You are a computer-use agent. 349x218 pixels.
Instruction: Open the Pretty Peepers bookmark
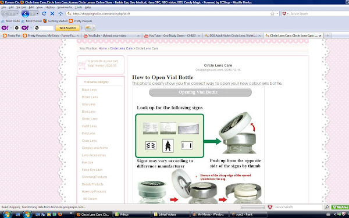(x=81, y=21)
